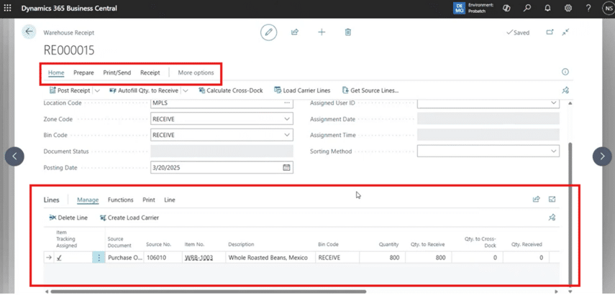Open the Prepare menu tab
Screen dimensions: 615x295
coord(83,72)
